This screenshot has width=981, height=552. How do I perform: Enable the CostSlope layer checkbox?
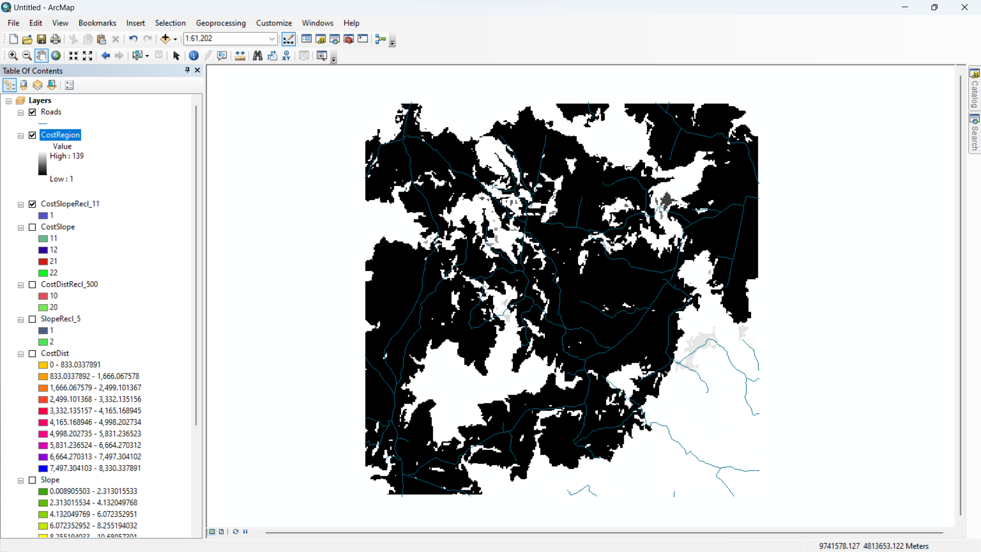tap(33, 227)
